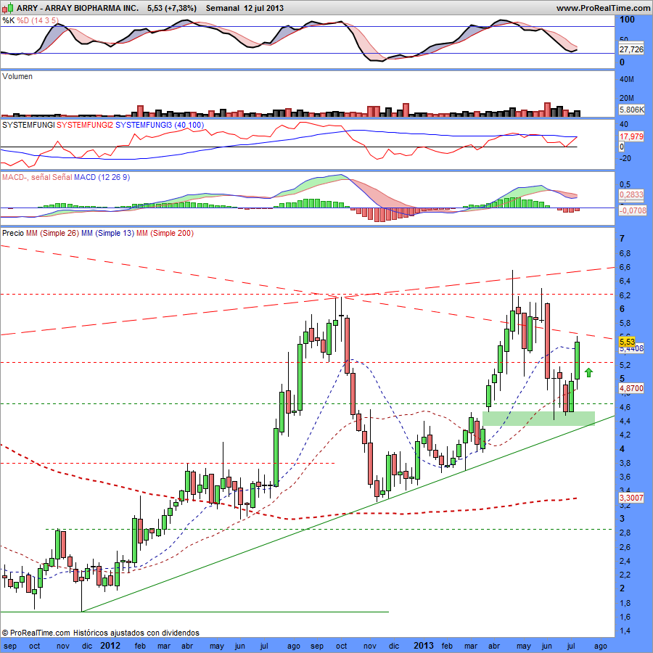The height and width of the screenshot is (653, 653).
Task: Click the green up arrow on the chart
Action: click(588, 372)
